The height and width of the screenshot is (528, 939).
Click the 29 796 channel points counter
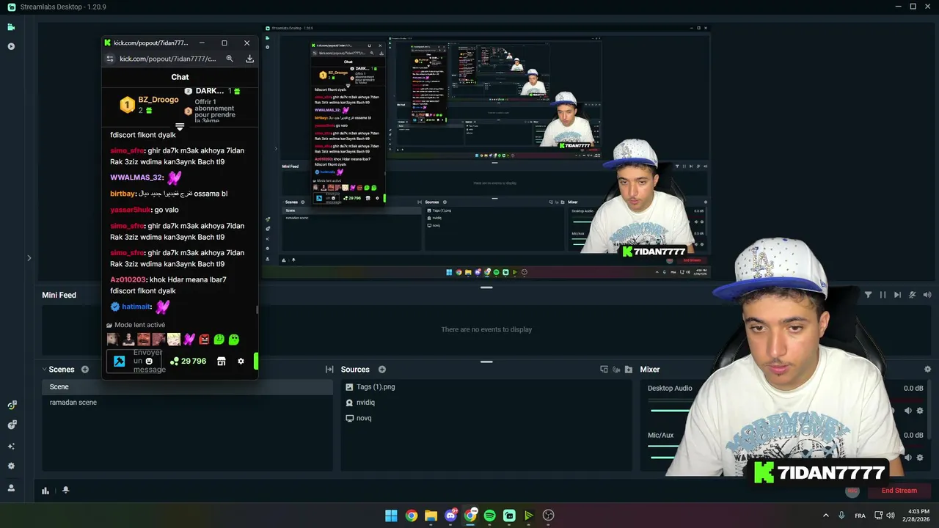pyautogui.click(x=188, y=362)
